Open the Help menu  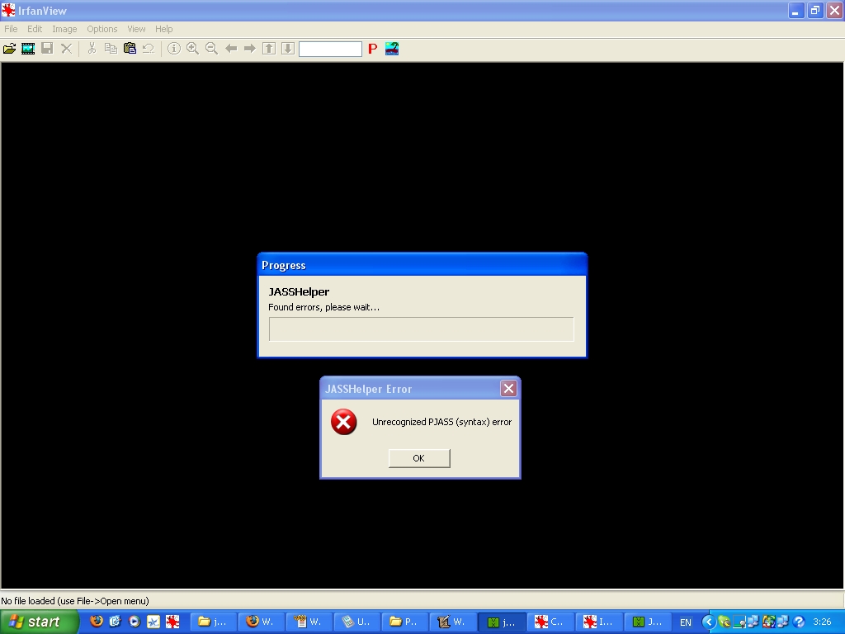(x=164, y=29)
